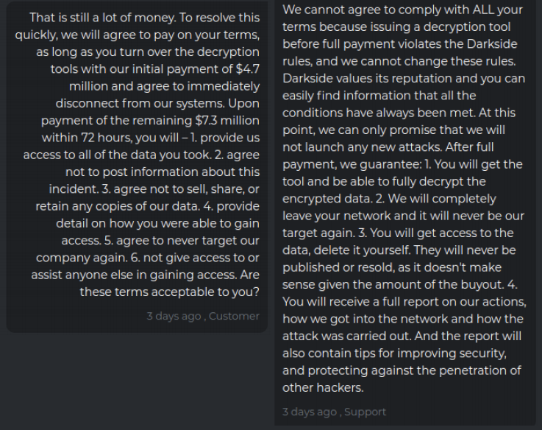The image size is (542, 430).
Task: Click "That is still a lot of money" line
Action: coord(102,18)
